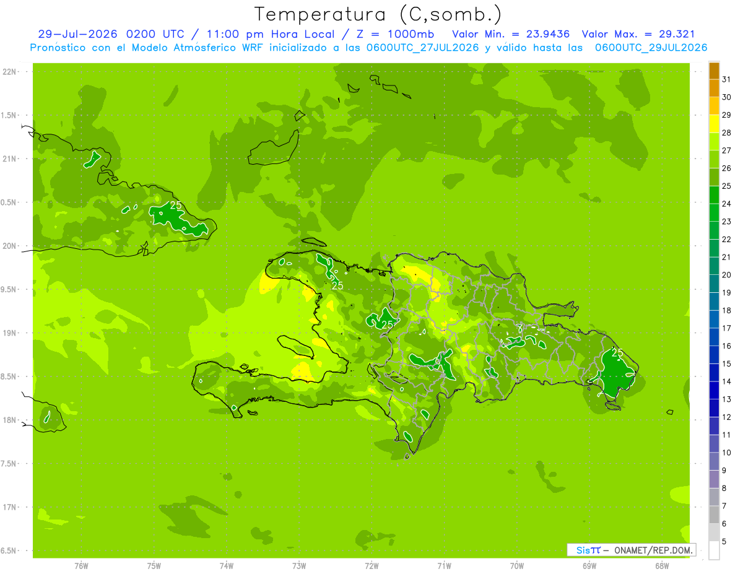The height and width of the screenshot is (574, 743).
Task: Select the legend swatch between 27 and 28
Action: [x=714, y=142]
